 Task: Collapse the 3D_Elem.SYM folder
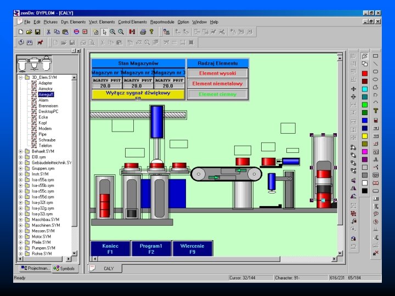click(x=21, y=77)
